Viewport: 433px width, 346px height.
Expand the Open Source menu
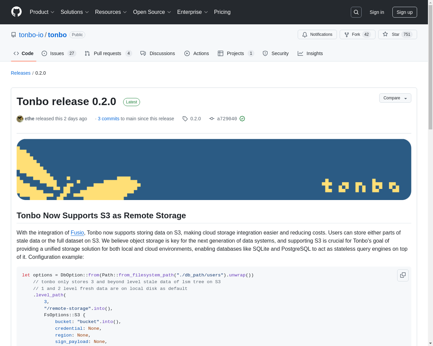pyautogui.click(x=152, y=12)
